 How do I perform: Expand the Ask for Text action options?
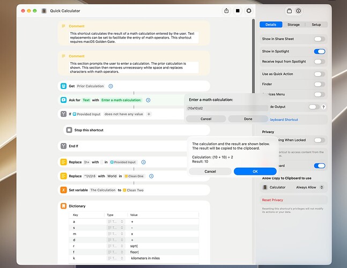tap(148, 100)
